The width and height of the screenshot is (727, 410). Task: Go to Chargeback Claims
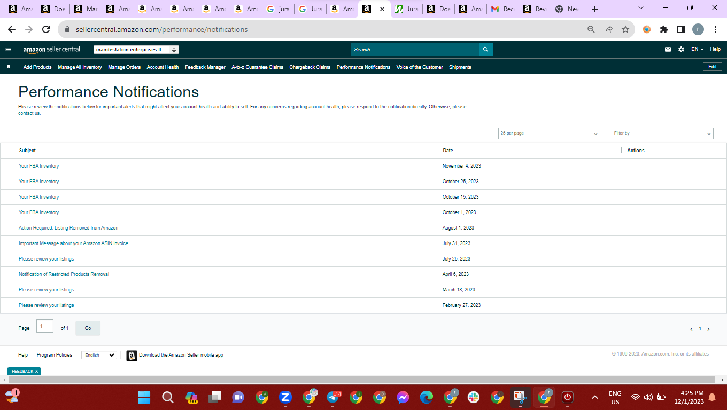point(310,67)
